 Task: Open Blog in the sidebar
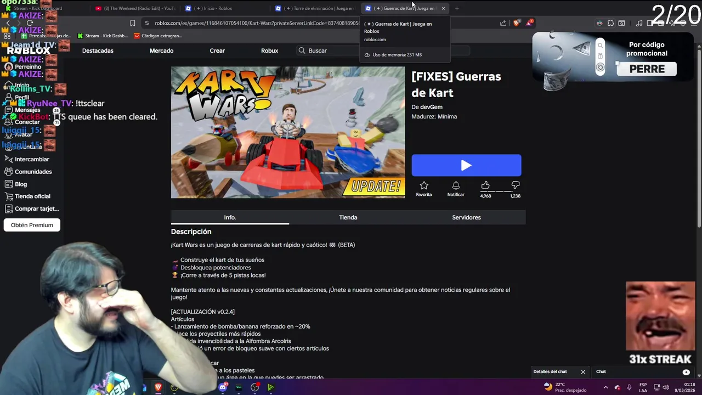coord(21,184)
